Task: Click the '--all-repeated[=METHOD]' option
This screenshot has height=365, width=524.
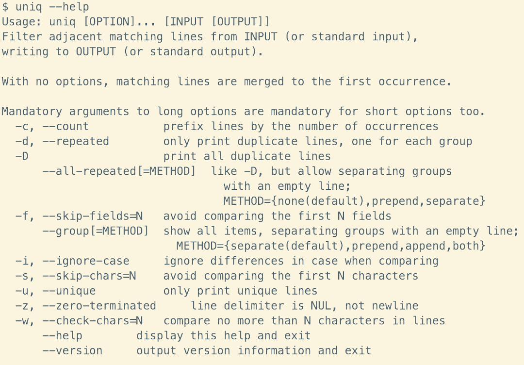Action: pos(119,171)
